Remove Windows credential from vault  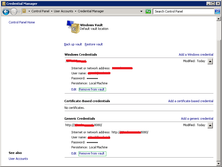point(92,89)
